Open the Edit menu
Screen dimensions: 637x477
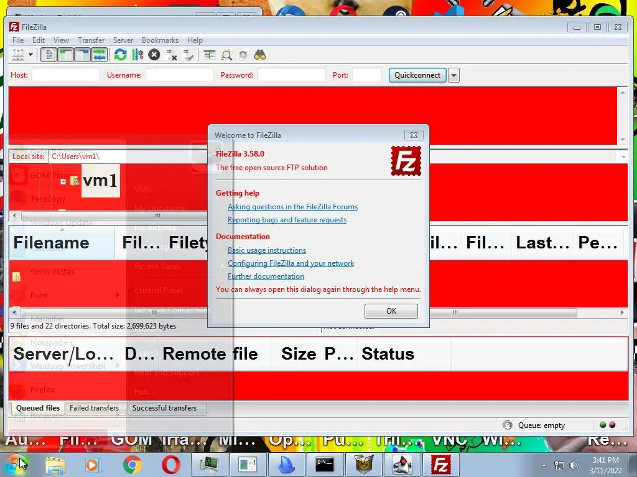click(39, 40)
